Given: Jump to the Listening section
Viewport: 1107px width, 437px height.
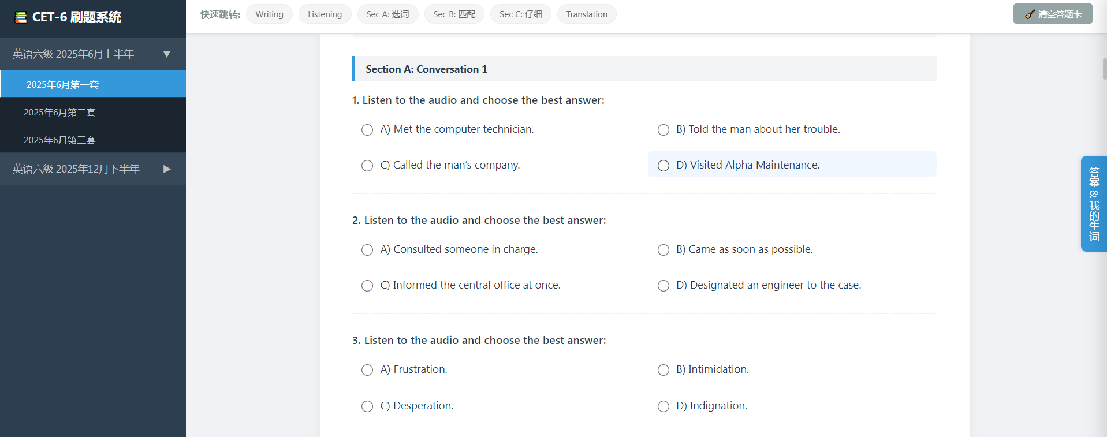Looking at the screenshot, I should [x=325, y=14].
